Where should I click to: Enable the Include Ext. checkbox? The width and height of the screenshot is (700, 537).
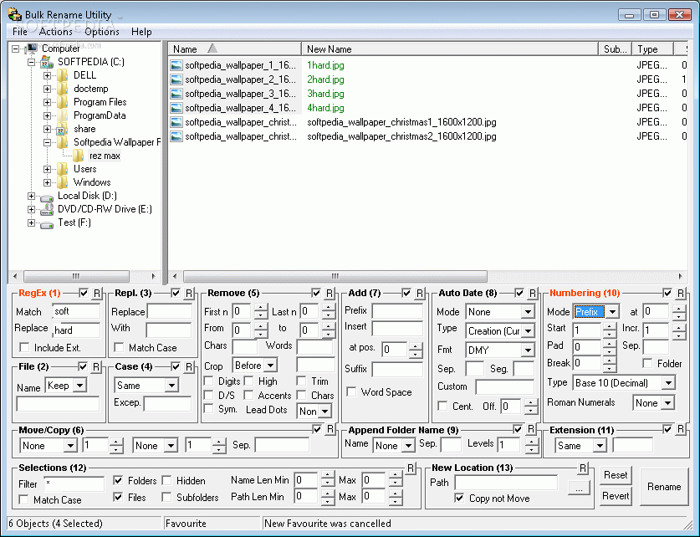(x=24, y=347)
